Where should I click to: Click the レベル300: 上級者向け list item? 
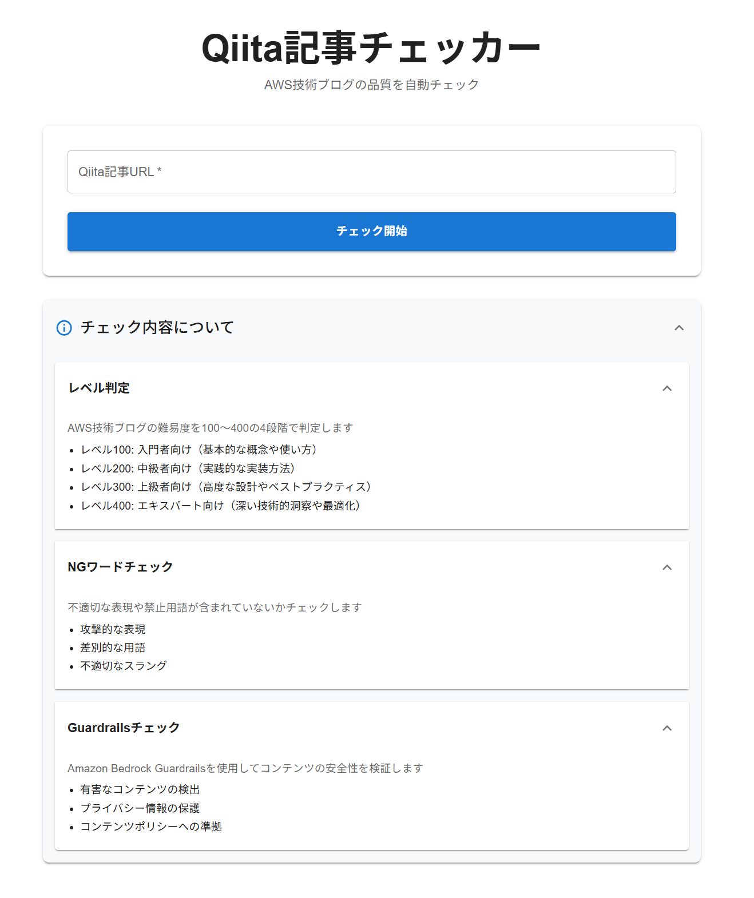[x=226, y=487]
